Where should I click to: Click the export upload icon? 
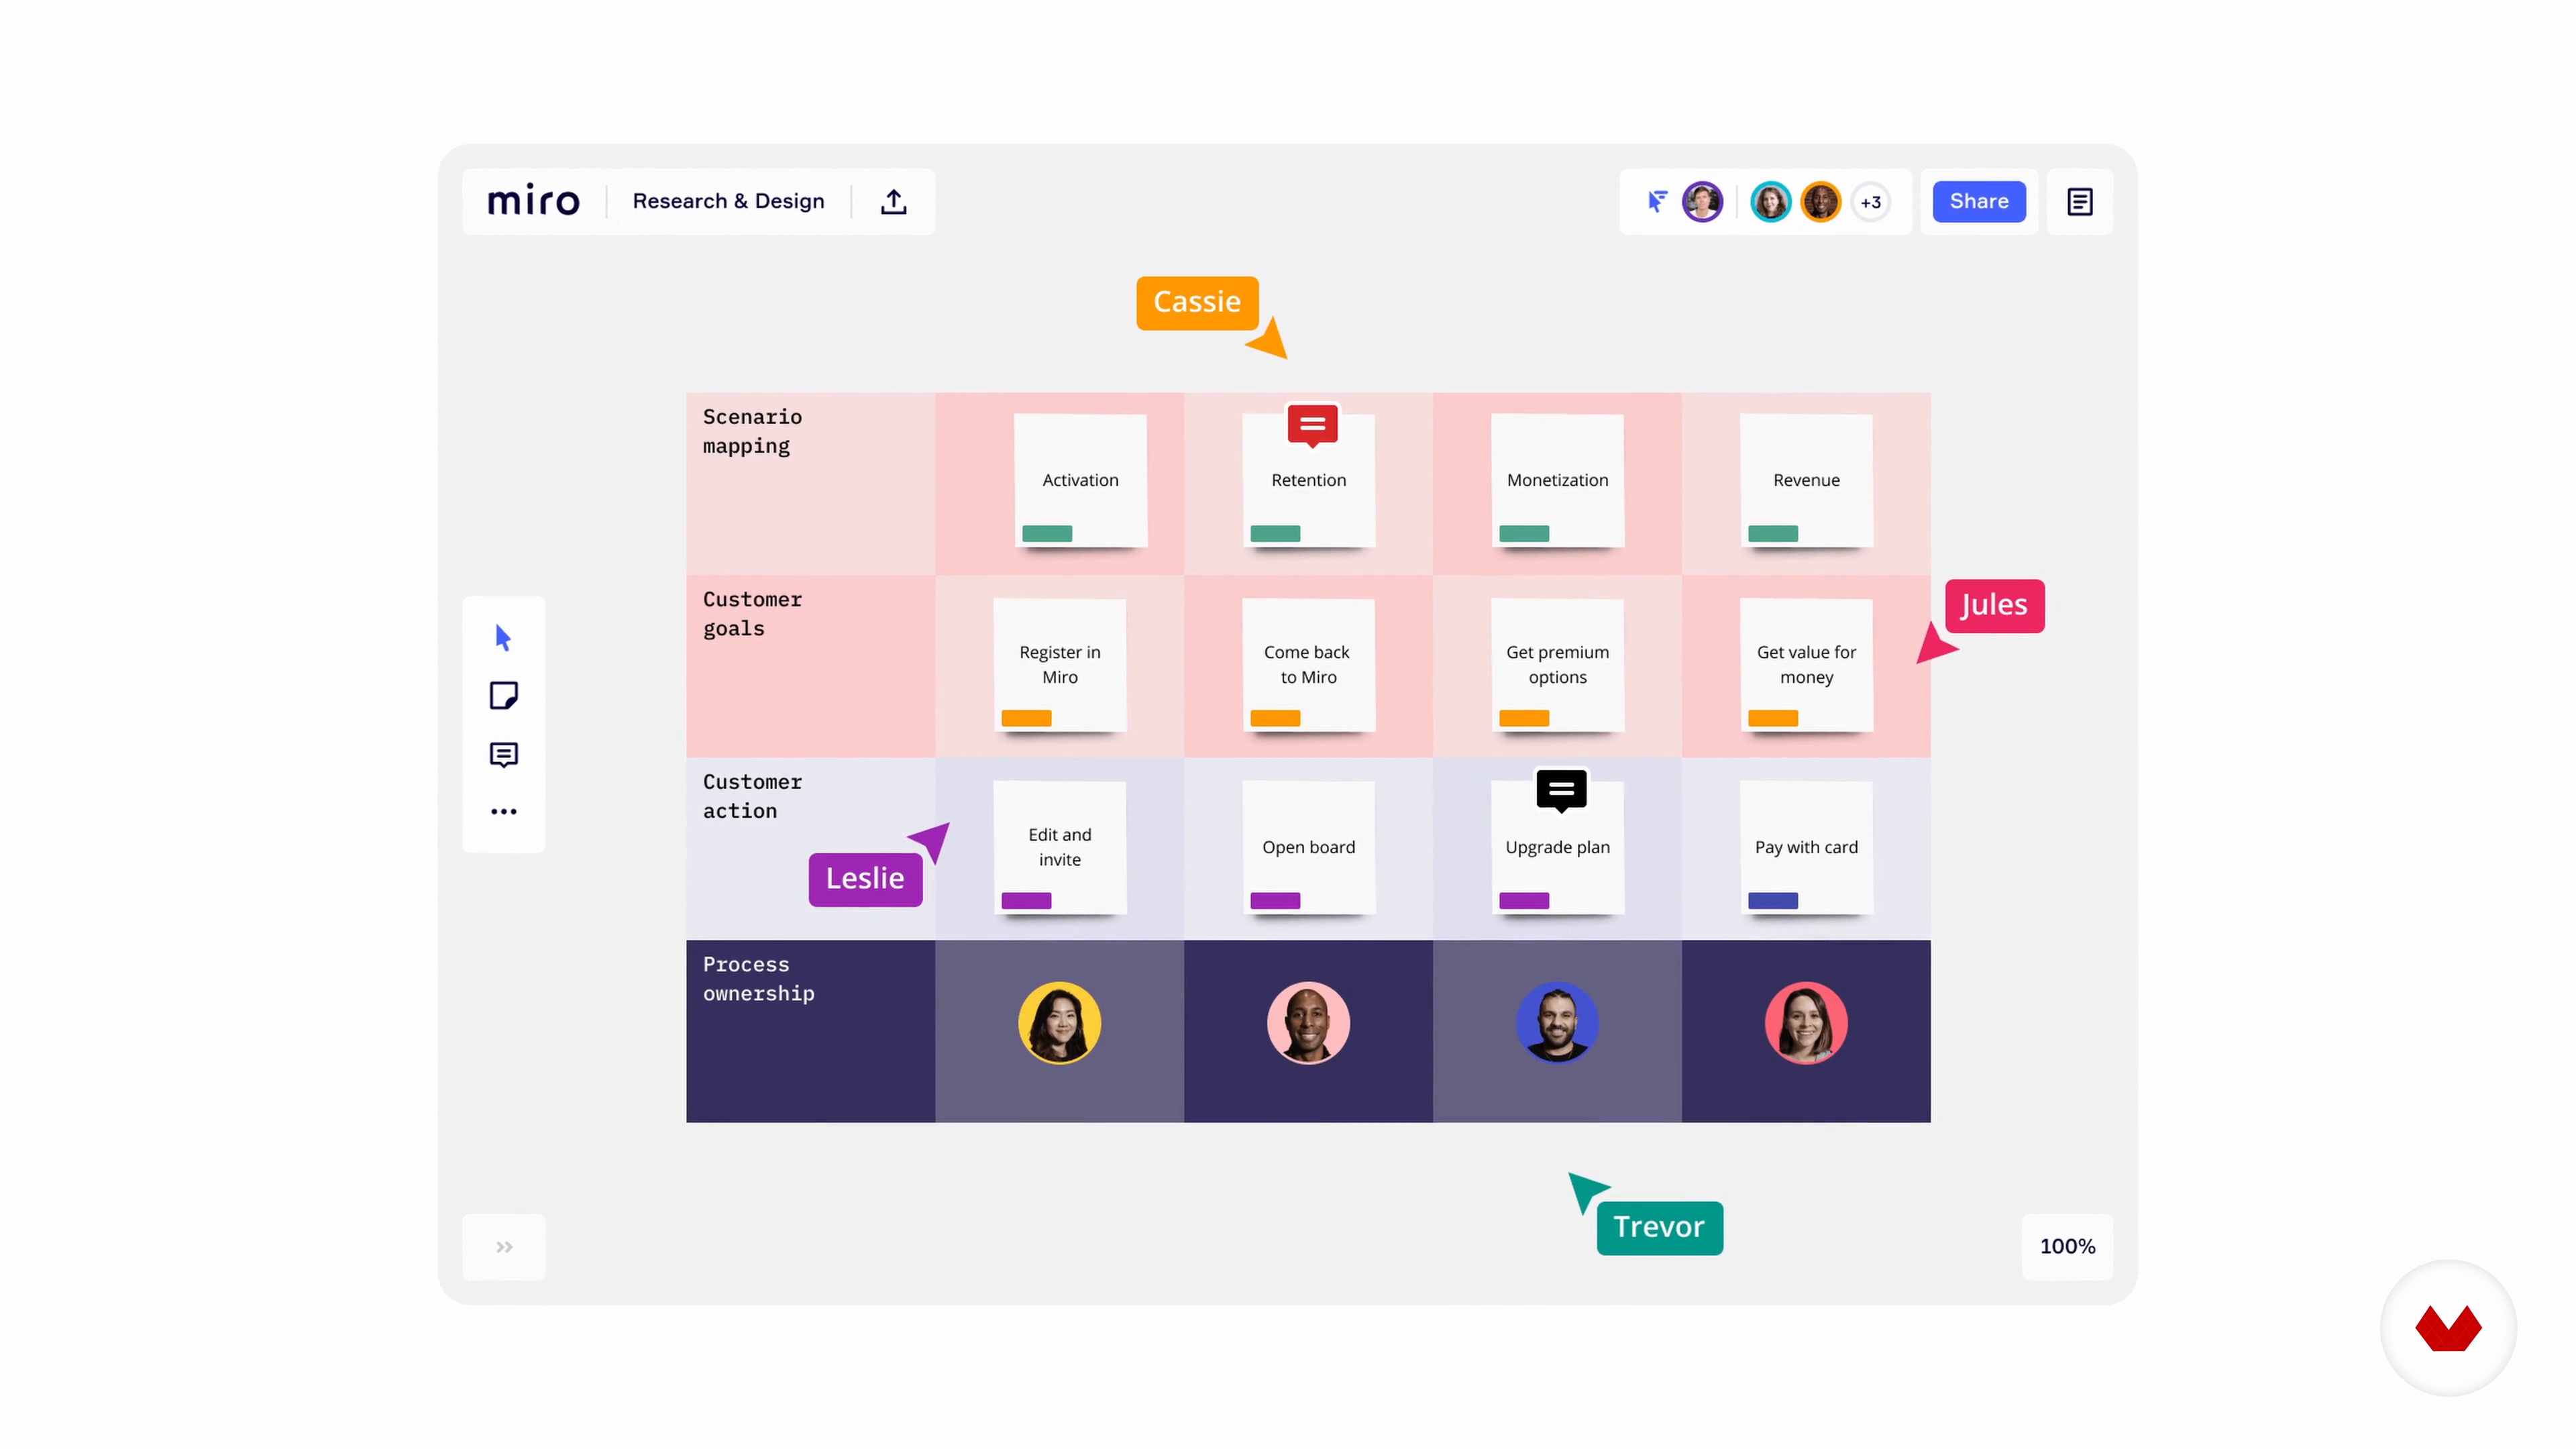point(893,201)
